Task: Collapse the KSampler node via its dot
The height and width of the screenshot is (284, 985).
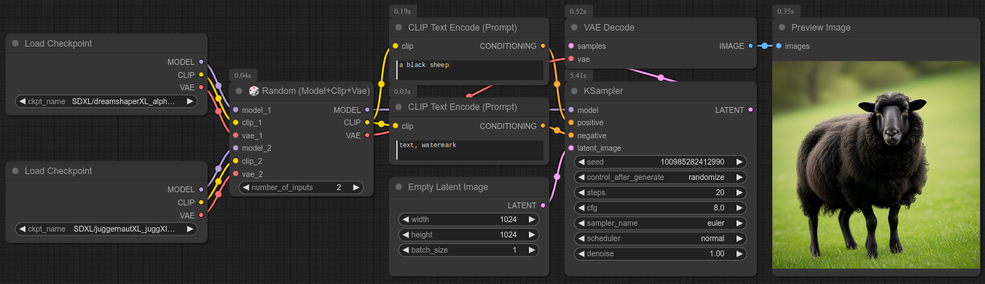Action: (574, 91)
